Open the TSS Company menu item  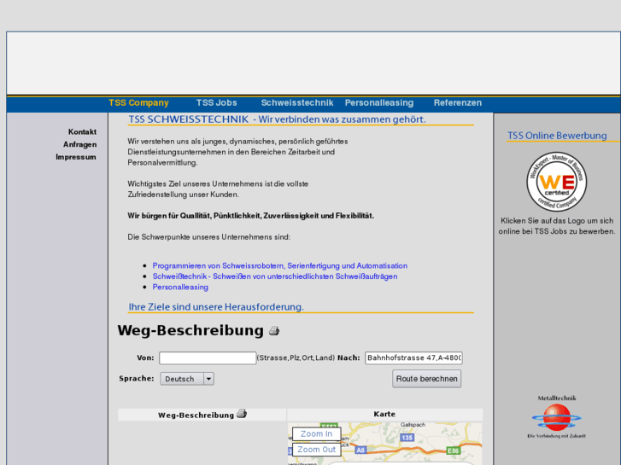click(x=138, y=103)
